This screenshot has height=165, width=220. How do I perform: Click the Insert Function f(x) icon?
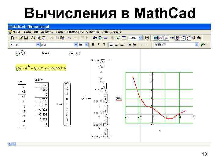95,38
